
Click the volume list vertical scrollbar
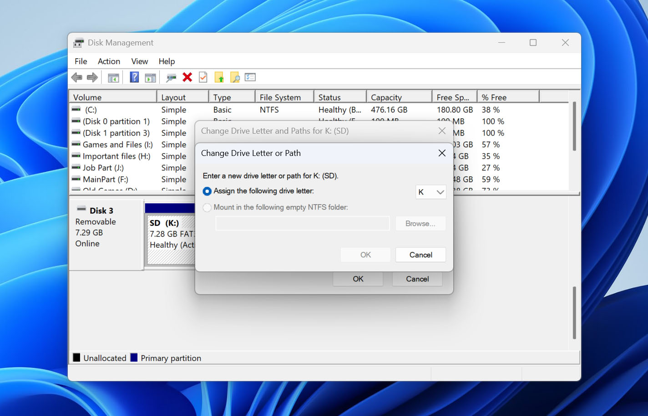[x=574, y=126]
